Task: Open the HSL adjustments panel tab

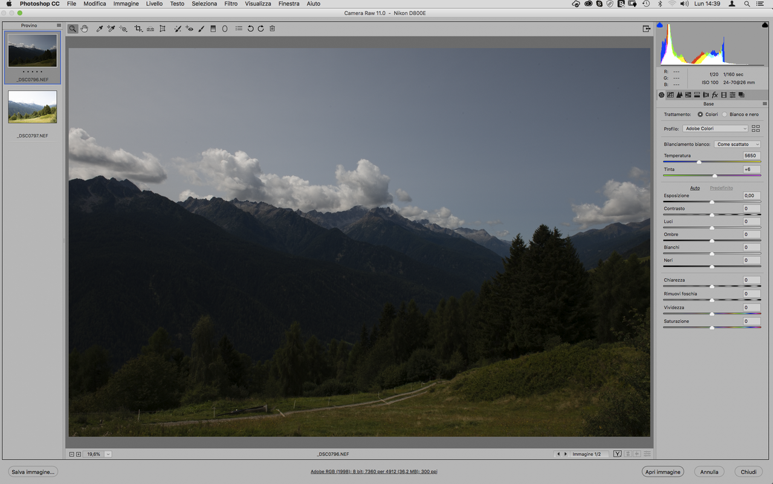Action: tap(688, 95)
